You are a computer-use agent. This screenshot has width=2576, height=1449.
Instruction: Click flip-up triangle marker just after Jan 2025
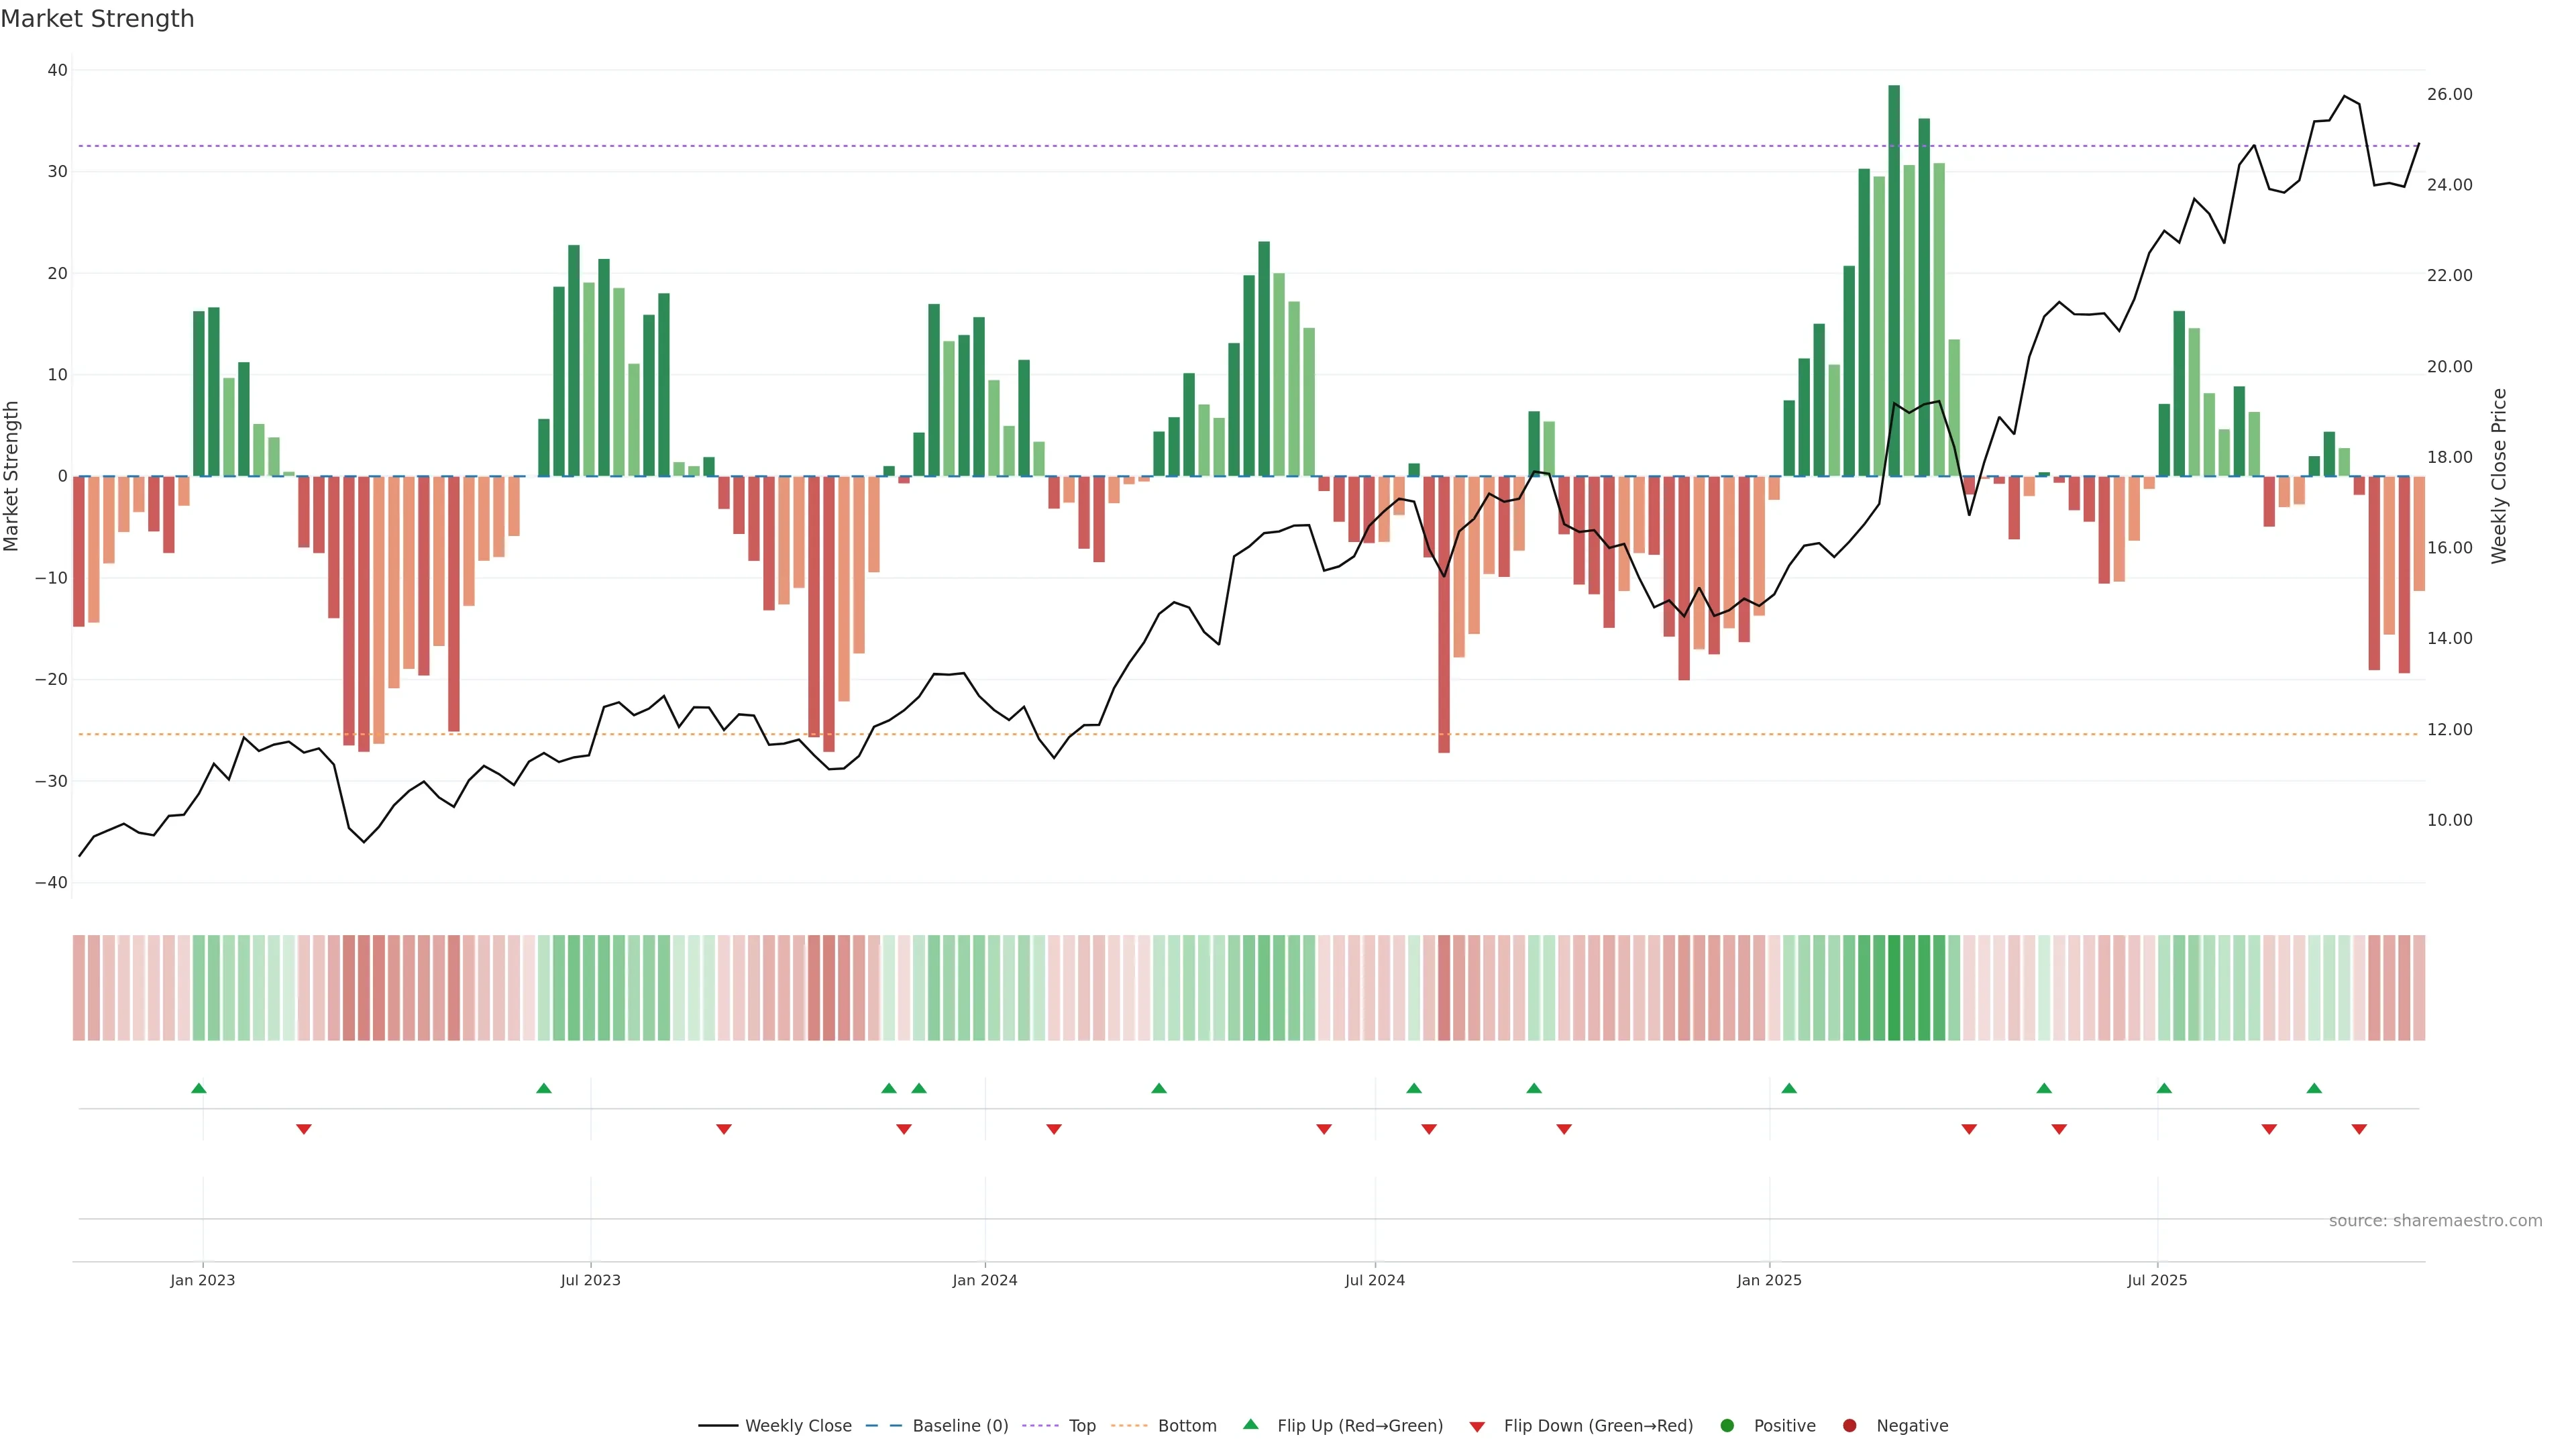click(x=1789, y=1088)
